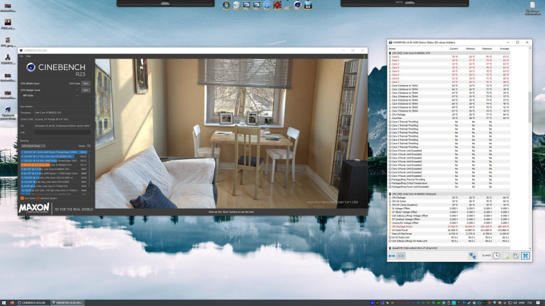This screenshot has width=545, height=306.
Task: Start the CPU (Single Core) test
Action: click(x=86, y=90)
